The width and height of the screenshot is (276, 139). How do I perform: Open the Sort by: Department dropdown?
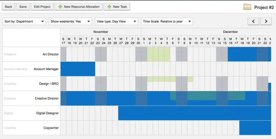click(24, 21)
